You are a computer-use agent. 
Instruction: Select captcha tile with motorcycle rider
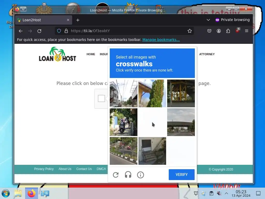point(123,122)
